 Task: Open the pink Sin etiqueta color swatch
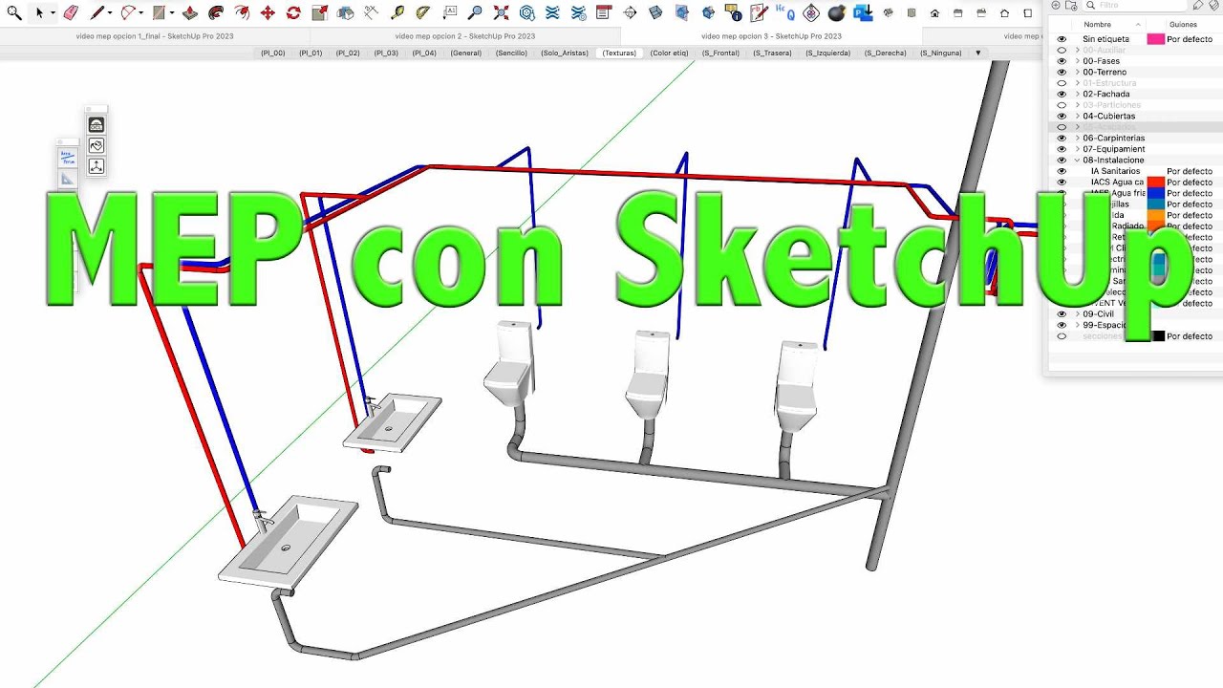1155,39
